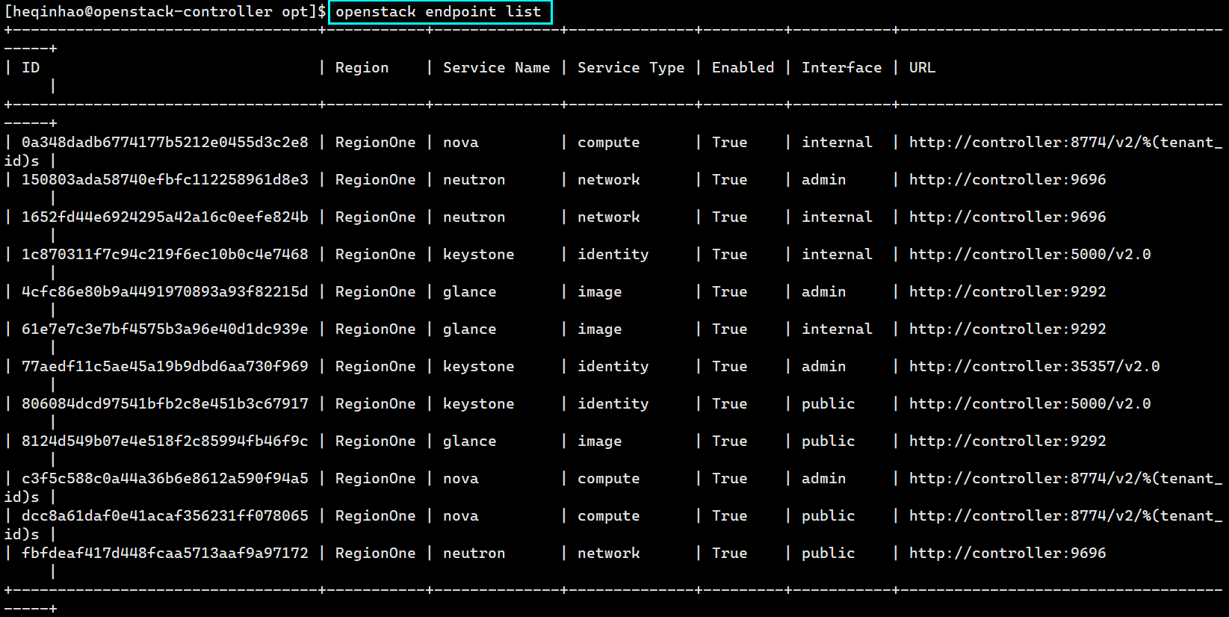Click 'network' type in the 1652fd44 row

click(608, 217)
